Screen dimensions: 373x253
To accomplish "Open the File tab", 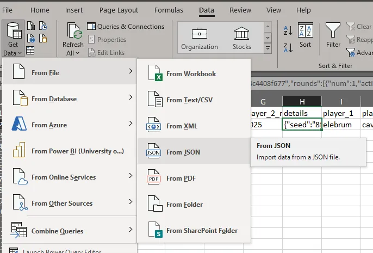I will 7,10.
